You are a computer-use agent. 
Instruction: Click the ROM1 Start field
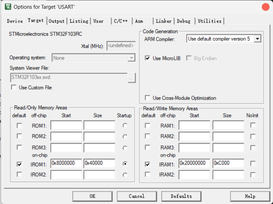tap(66, 125)
